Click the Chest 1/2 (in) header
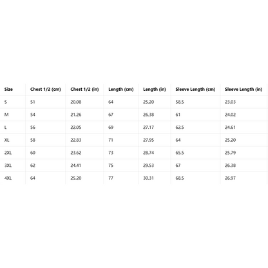 point(84,90)
